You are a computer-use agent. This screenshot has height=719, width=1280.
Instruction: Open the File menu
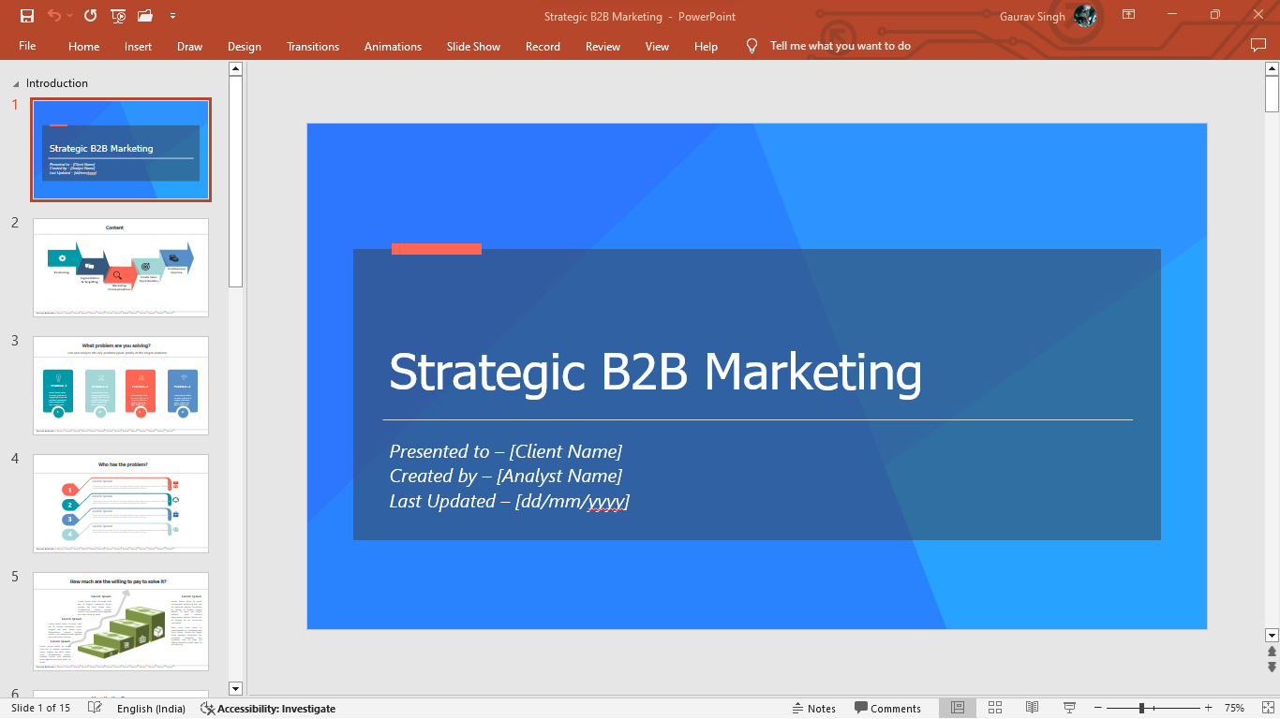[27, 46]
